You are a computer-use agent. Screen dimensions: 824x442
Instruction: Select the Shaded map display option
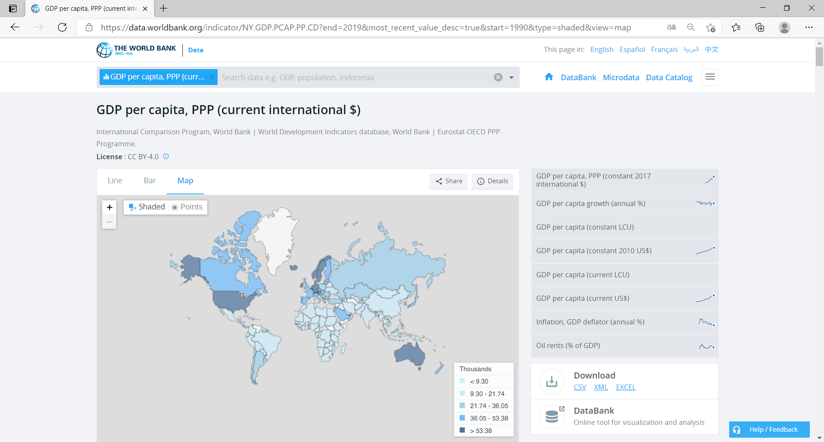(147, 207)
